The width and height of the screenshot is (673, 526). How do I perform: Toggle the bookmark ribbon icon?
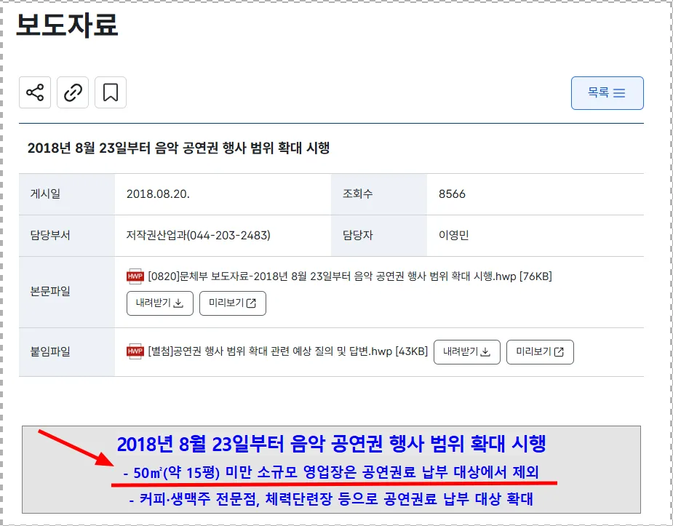tap(111, 92)
